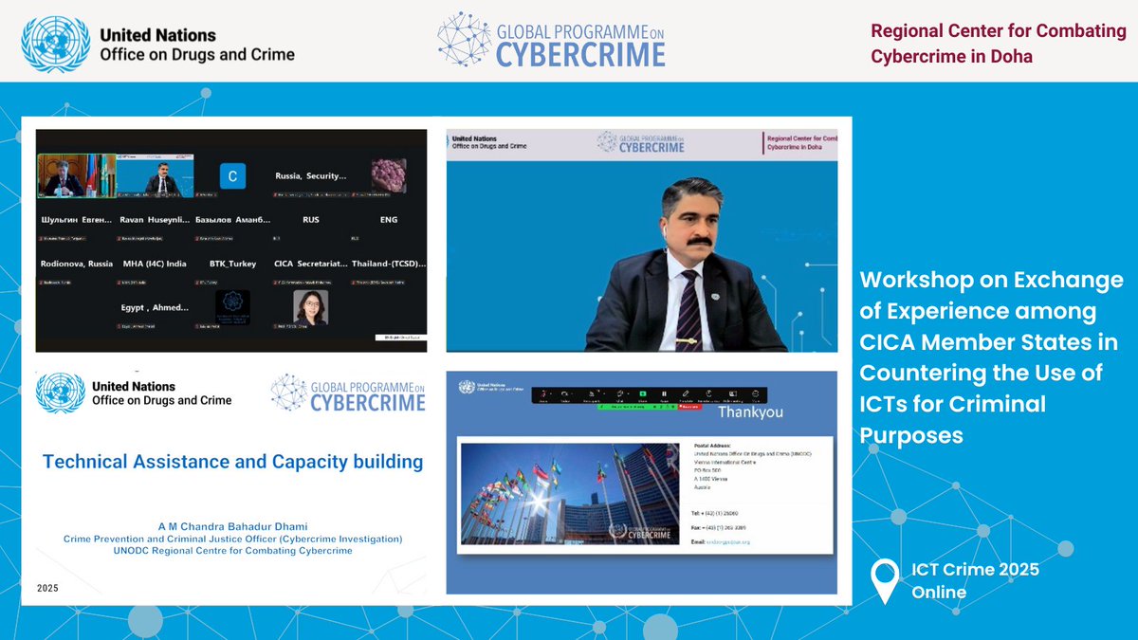
Task: Click the red Stop Share button under the toolbar
Action: (x=689, y=407)
